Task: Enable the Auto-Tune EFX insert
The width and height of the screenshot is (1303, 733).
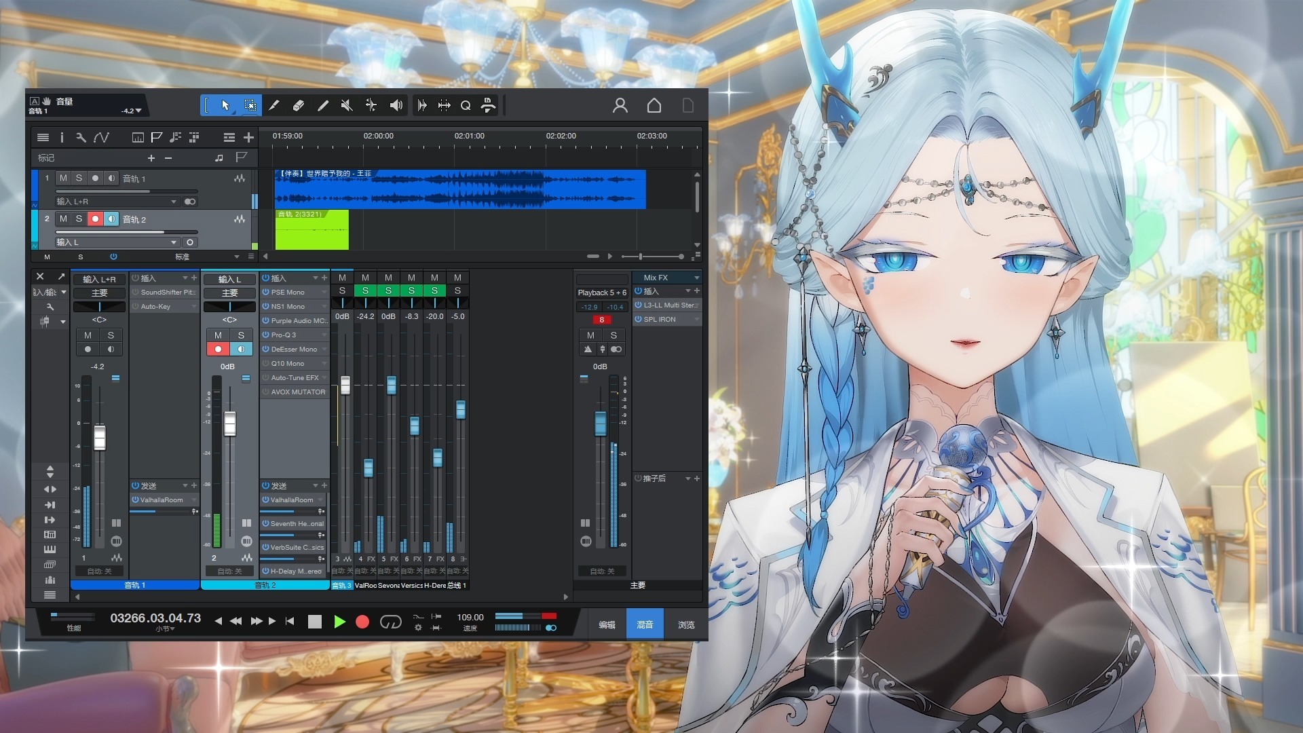Action: 266,377
